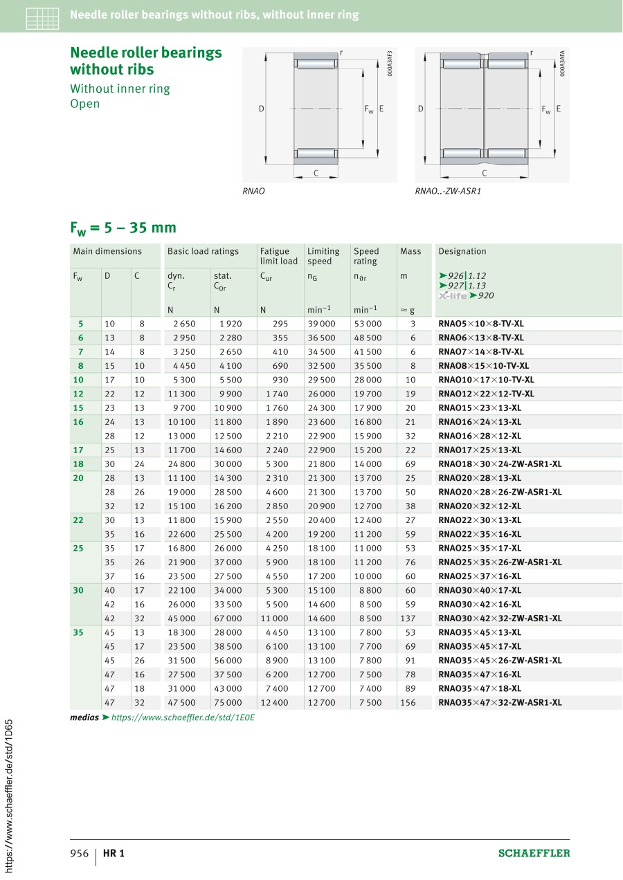Image resolution: width=623 pixels, height=880 pixels.
Task: Select designation RNAO35×47×18-XL
Action: 480,688
